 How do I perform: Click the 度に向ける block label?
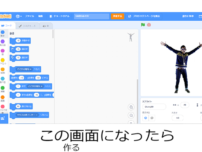pos(27,106)
